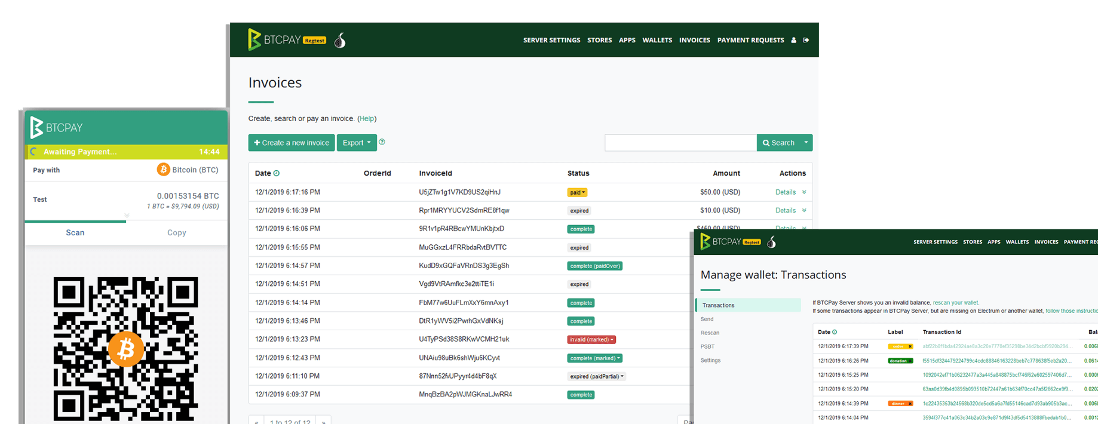The image size is (1098, 424).
Task: Click the 0.00153154 BTC amount in checkout
Action: (188, 196)
